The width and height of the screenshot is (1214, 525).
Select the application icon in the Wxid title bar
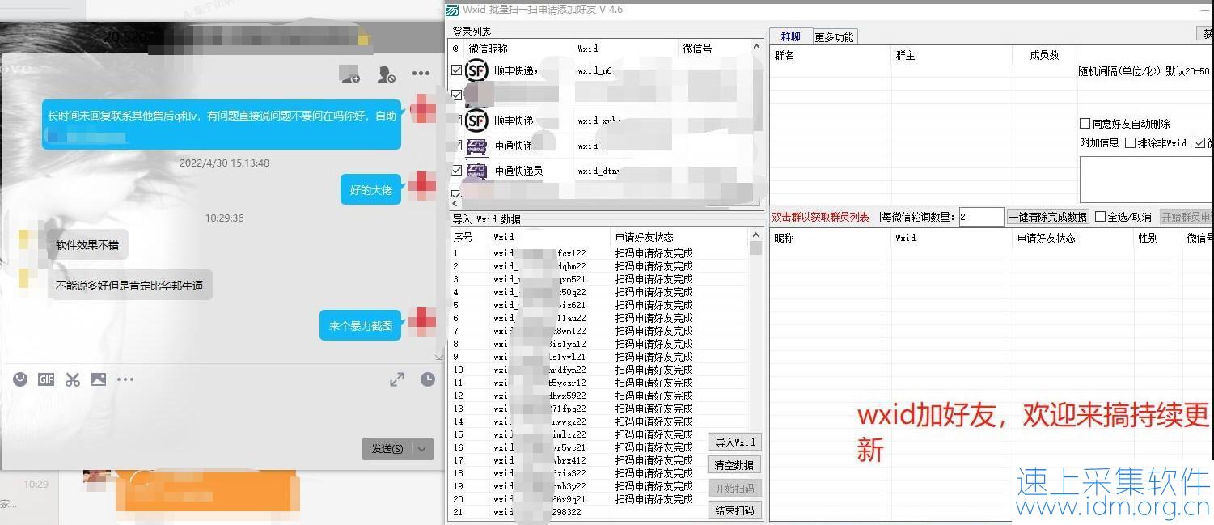pyautogui.click(x=453, y=10)
